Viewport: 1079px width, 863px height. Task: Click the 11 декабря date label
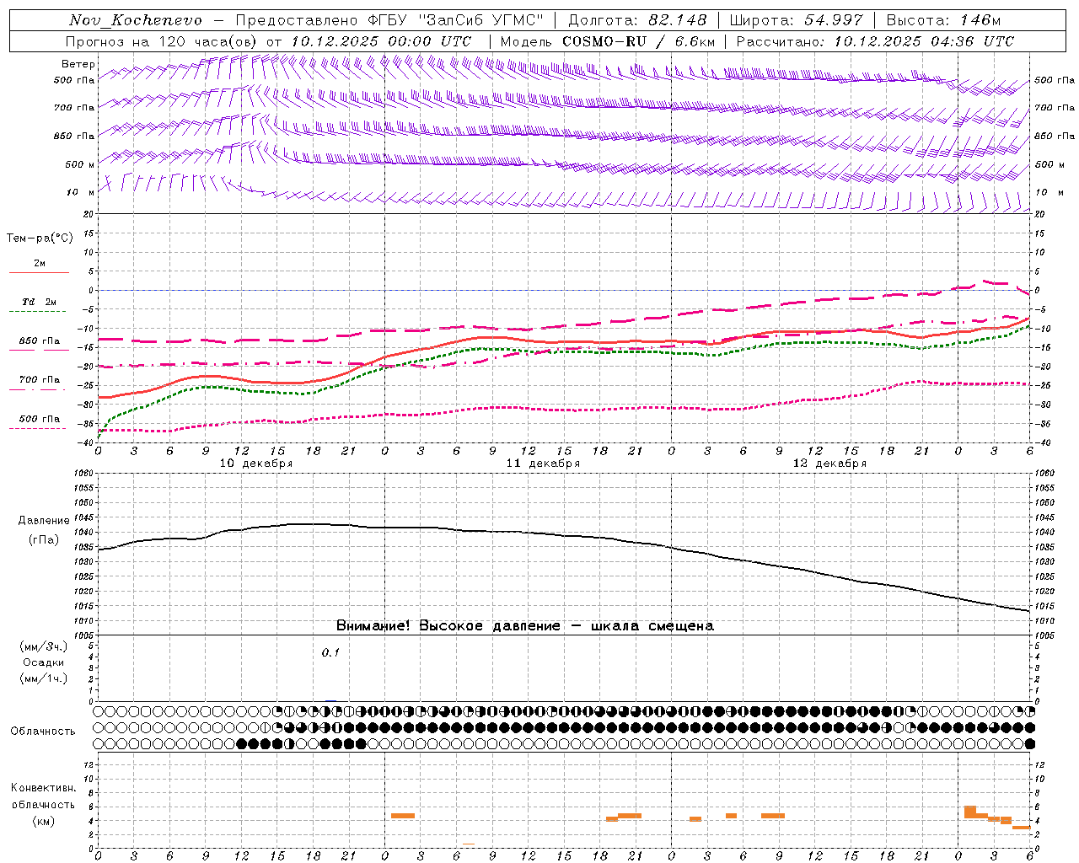pos(543,464)
